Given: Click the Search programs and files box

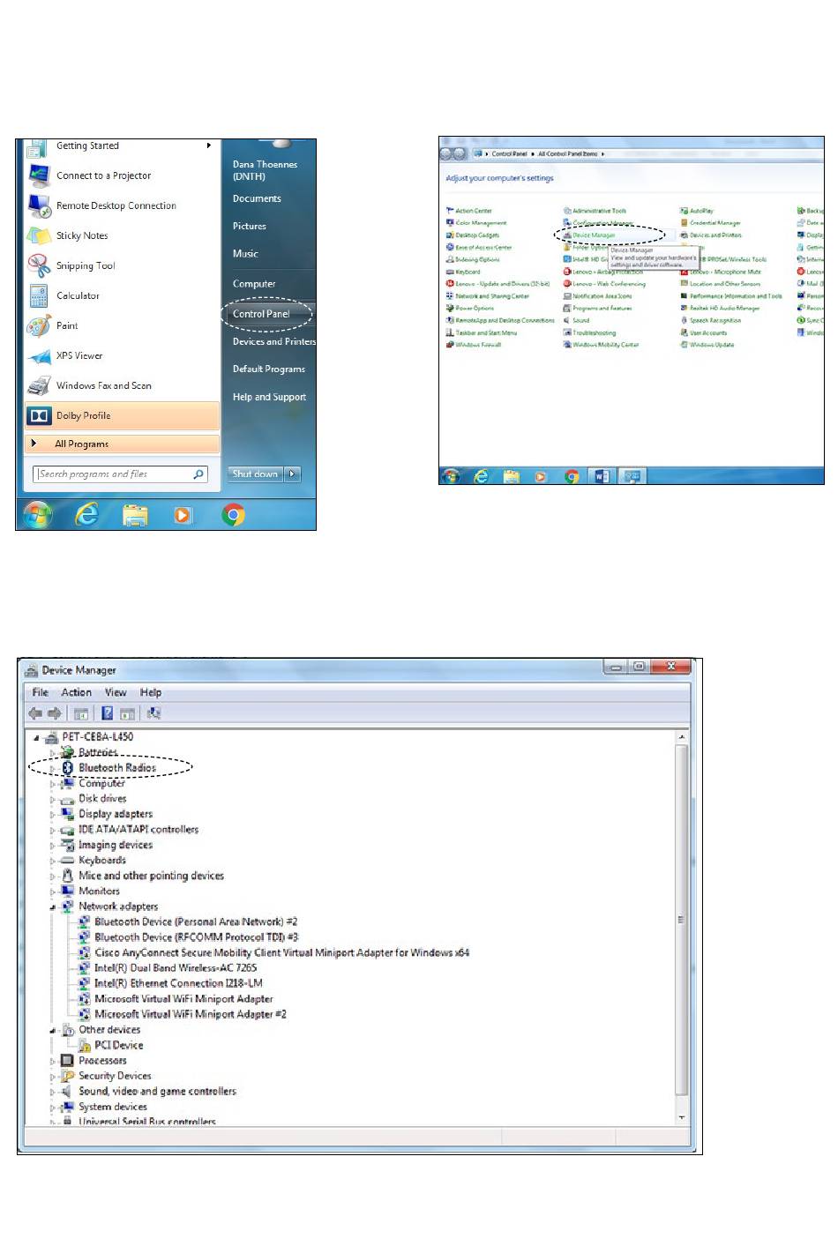Looking at the screenshot, I should 122,474.
